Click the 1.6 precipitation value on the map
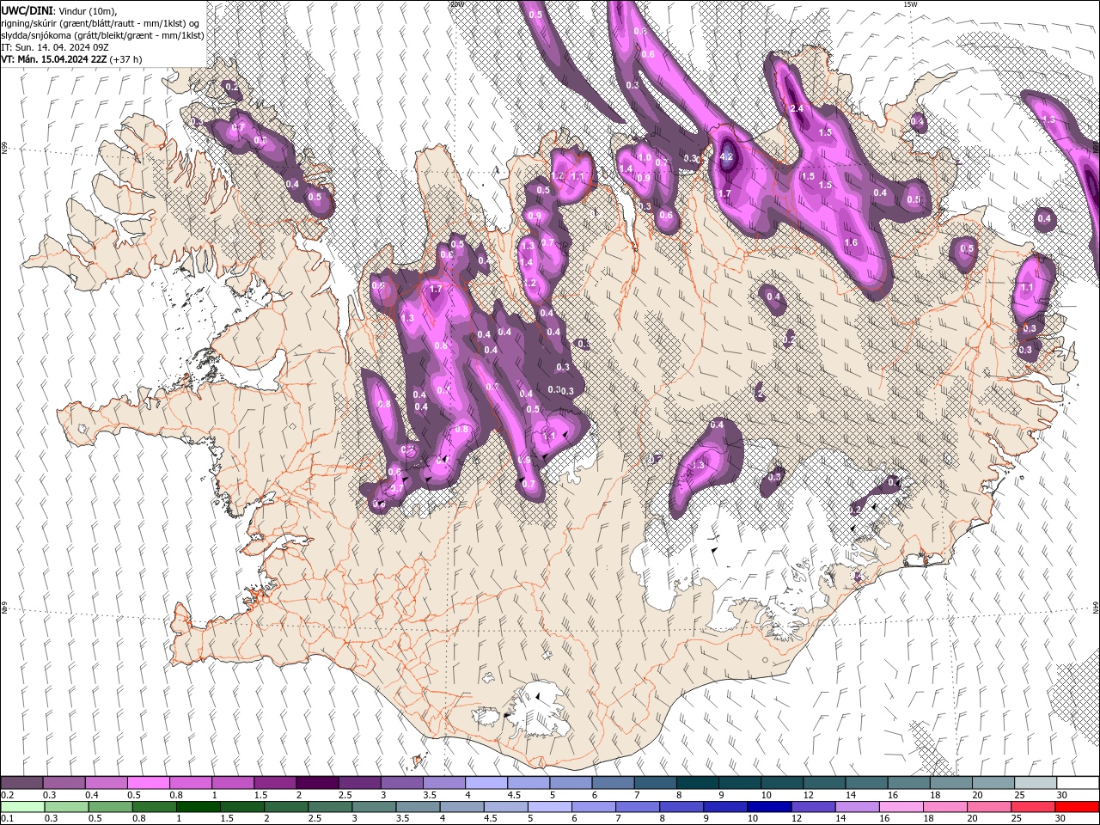The image size is (1100, 825). point(851,243)
